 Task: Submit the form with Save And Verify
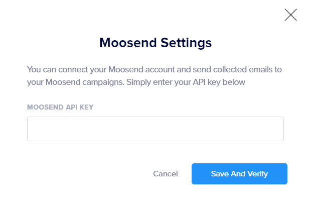pos(239,174)
